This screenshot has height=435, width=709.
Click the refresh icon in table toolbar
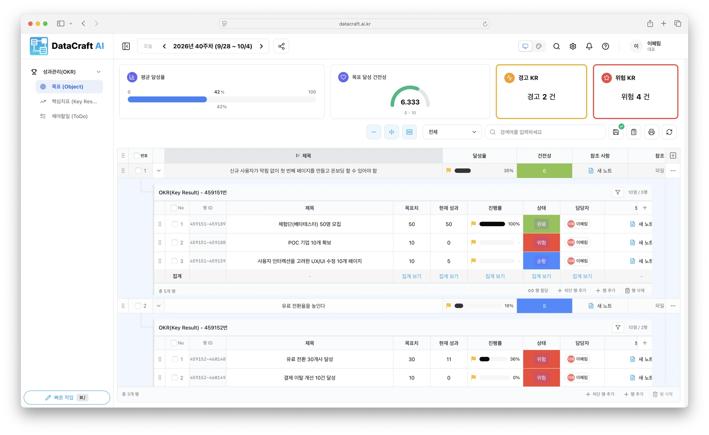coord(669,132)
